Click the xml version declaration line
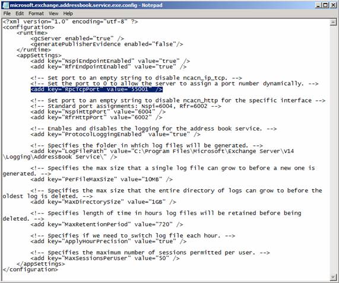 point(70,21)
